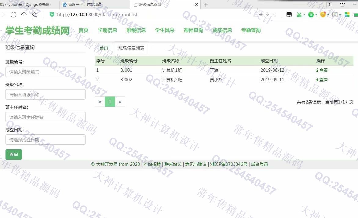This screenshot has width=358, height=218.
Task: Click the green translate extension icon
Action: (x=311, y=15)
